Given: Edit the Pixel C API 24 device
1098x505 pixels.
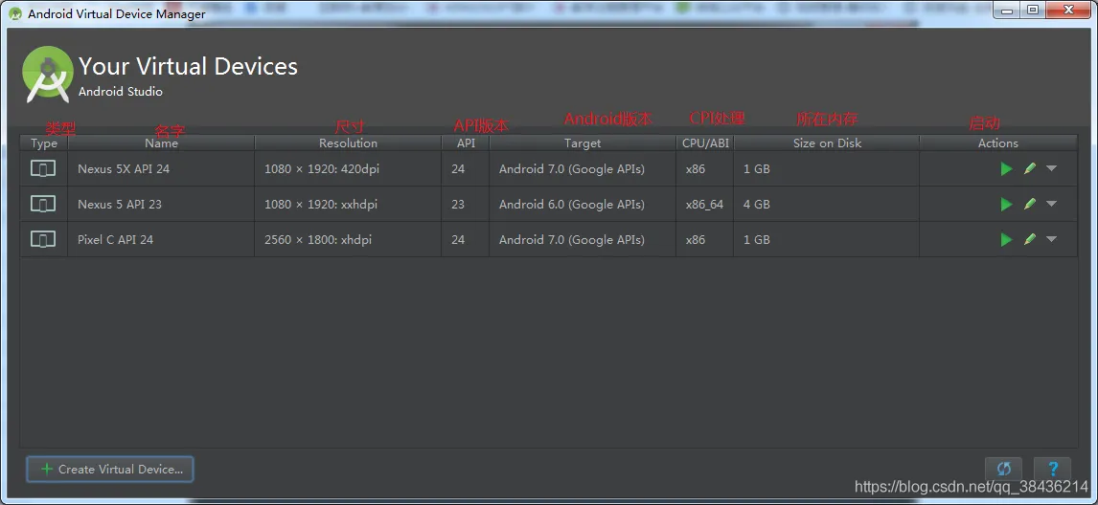Looking at the screenshot, I should coord(1029,238).
